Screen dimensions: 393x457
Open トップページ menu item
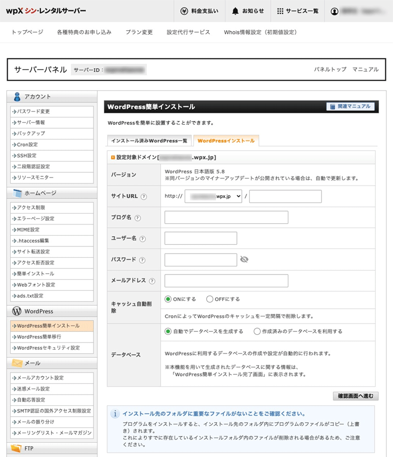click(28, 32)
